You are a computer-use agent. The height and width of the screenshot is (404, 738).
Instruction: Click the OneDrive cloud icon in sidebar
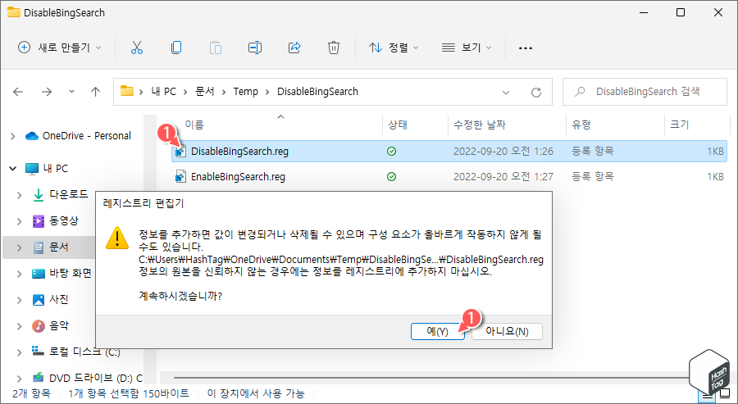click(x=31, y=136)
